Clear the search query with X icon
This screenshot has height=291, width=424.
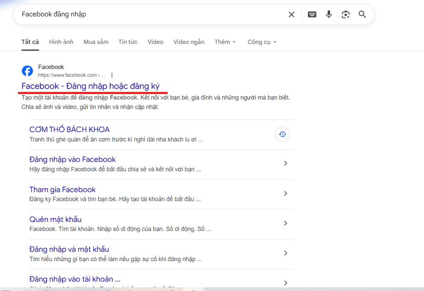click(x=291, y=14)
